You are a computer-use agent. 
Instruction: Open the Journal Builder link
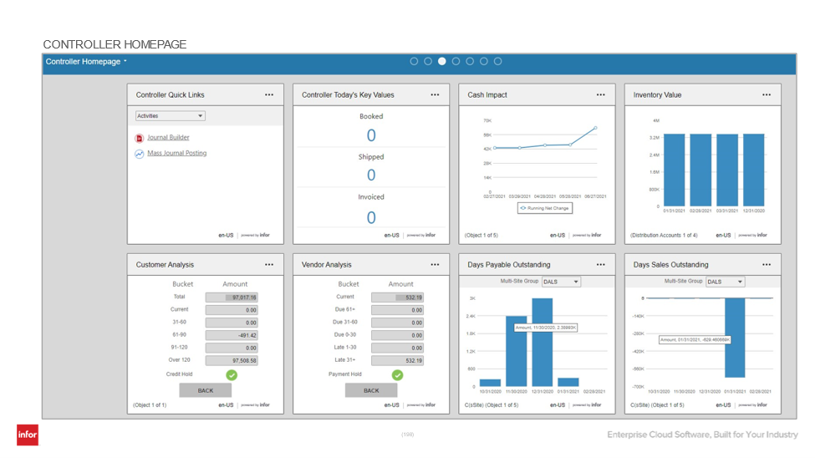[x=168, y=138]
